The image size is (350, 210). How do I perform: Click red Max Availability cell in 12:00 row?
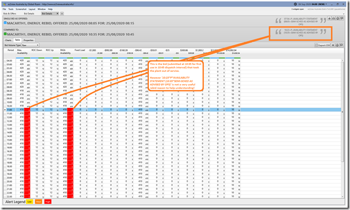coord(27,117)
